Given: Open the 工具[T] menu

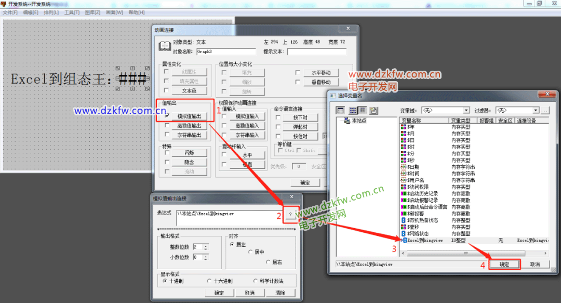Looking at the screenshot, I should click(72, 12).
